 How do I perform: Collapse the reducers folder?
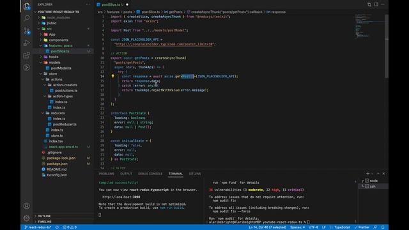tap(58, 113)
